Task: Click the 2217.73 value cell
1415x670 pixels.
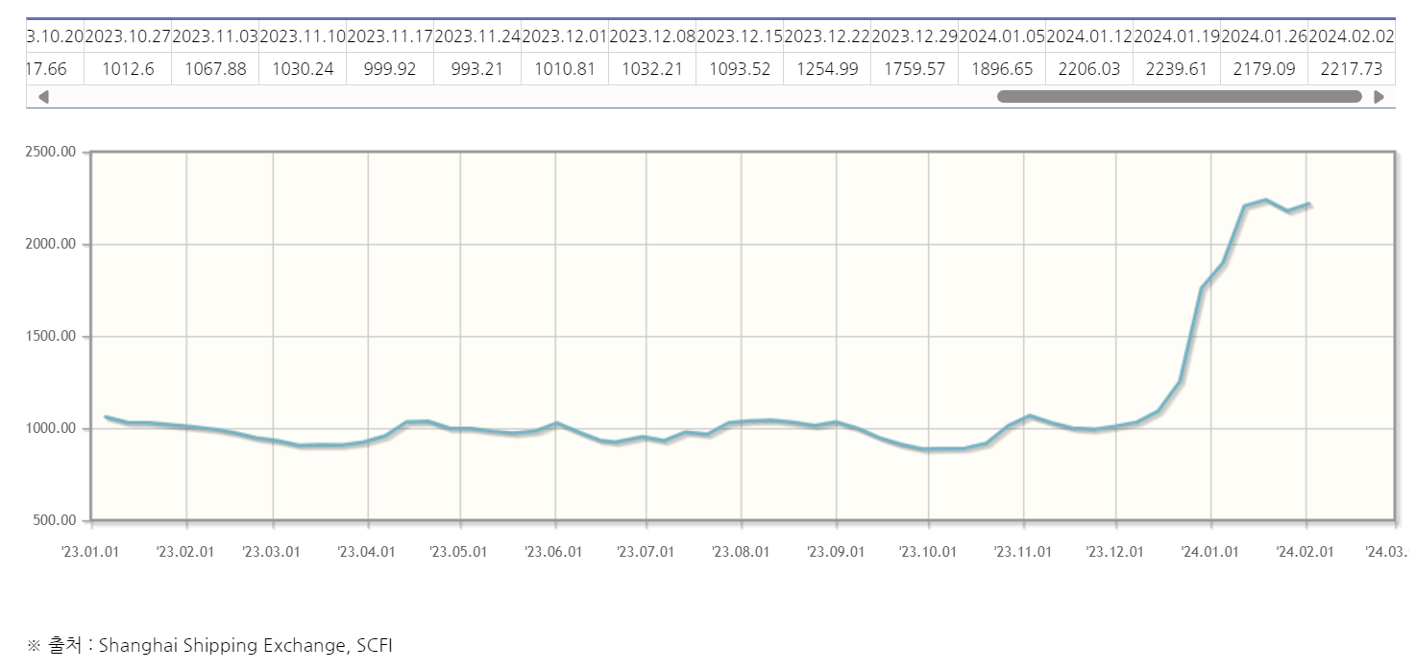Action: 1351,69
